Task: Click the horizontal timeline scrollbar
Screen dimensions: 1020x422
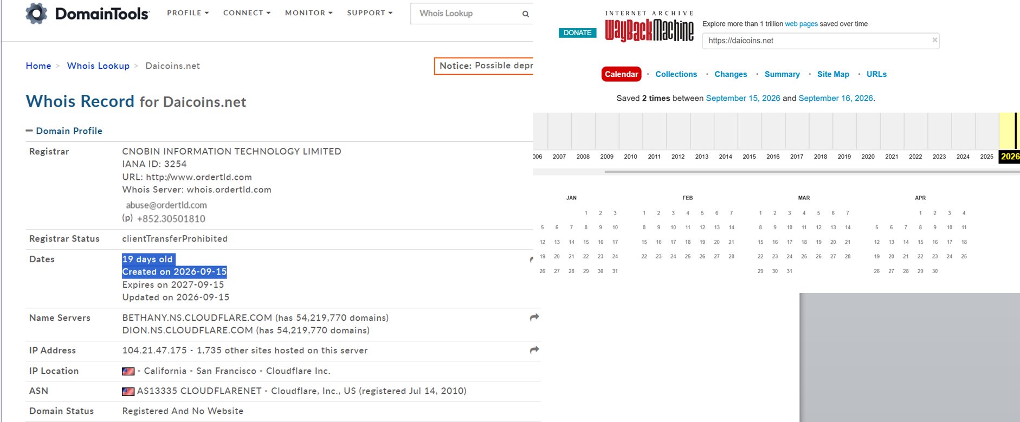Action: pyautogui.click(x=812, y=172)
